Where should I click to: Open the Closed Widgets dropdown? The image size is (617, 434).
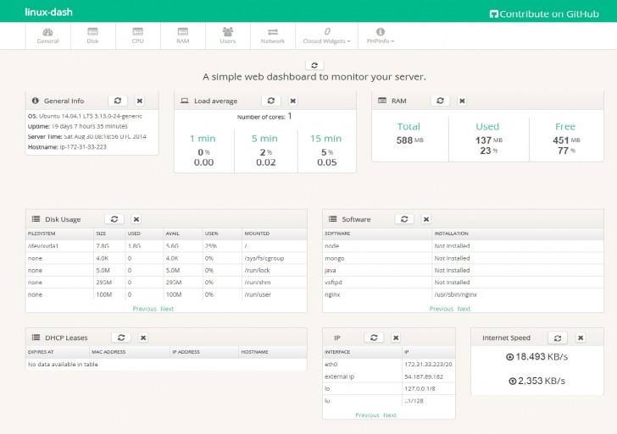point(326,36)
